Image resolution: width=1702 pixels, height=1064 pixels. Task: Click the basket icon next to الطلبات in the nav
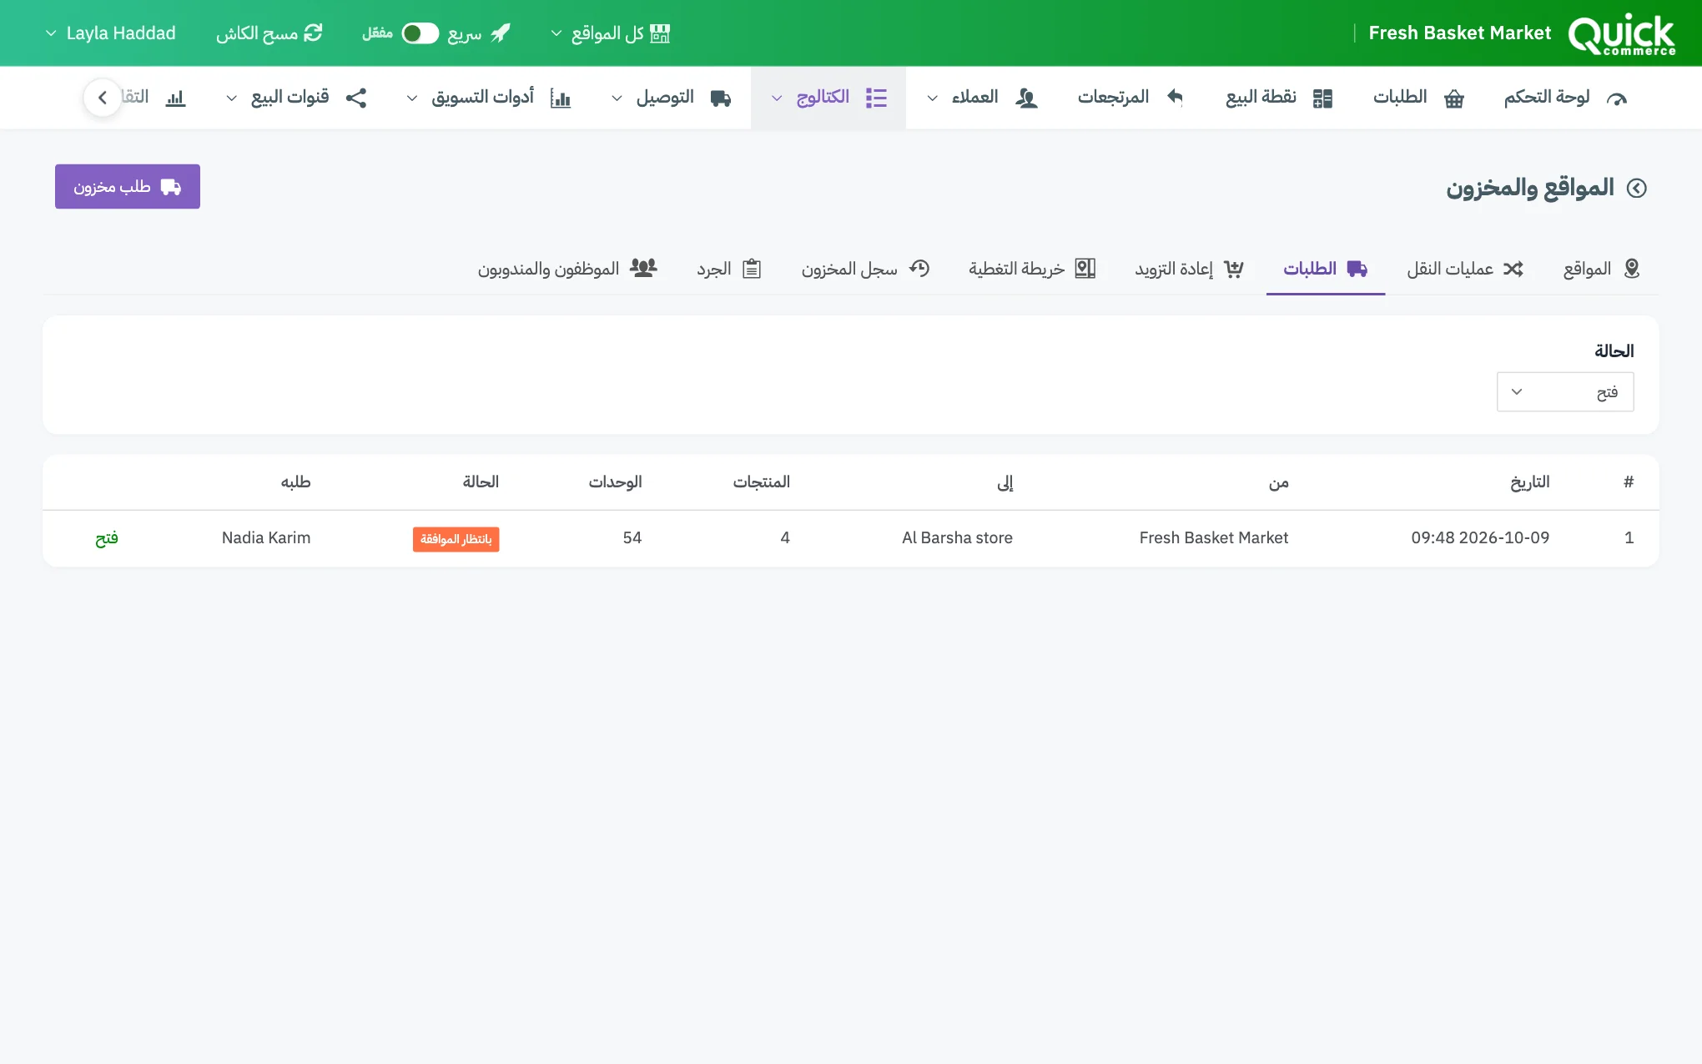1454,98
